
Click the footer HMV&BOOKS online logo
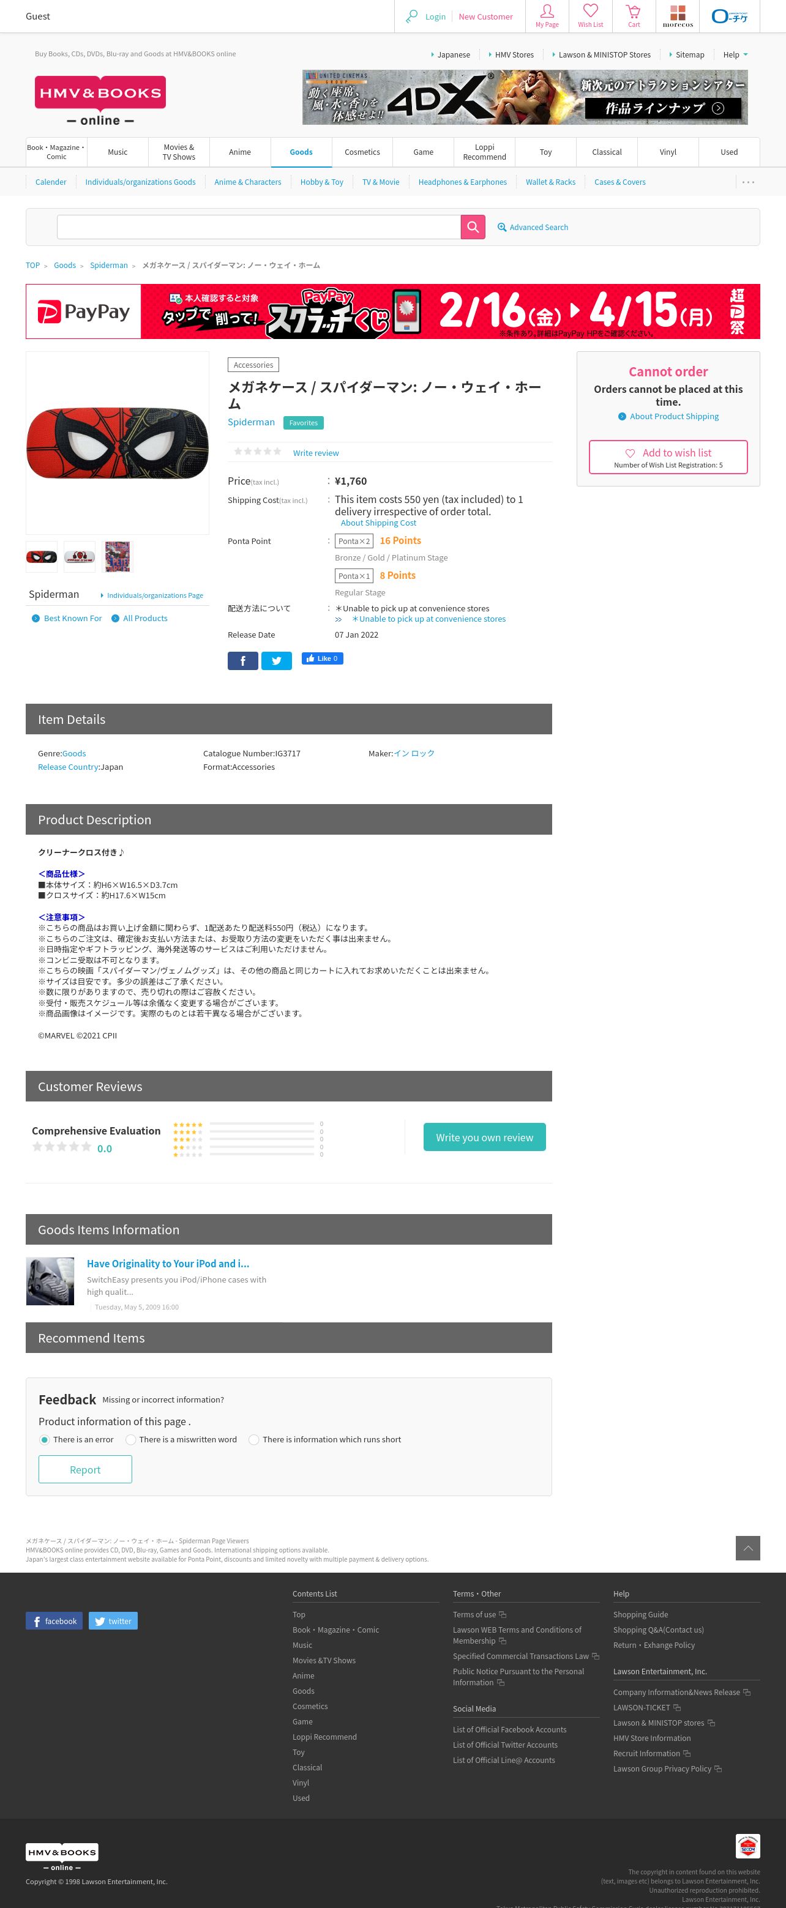(x=62, y=1857)
